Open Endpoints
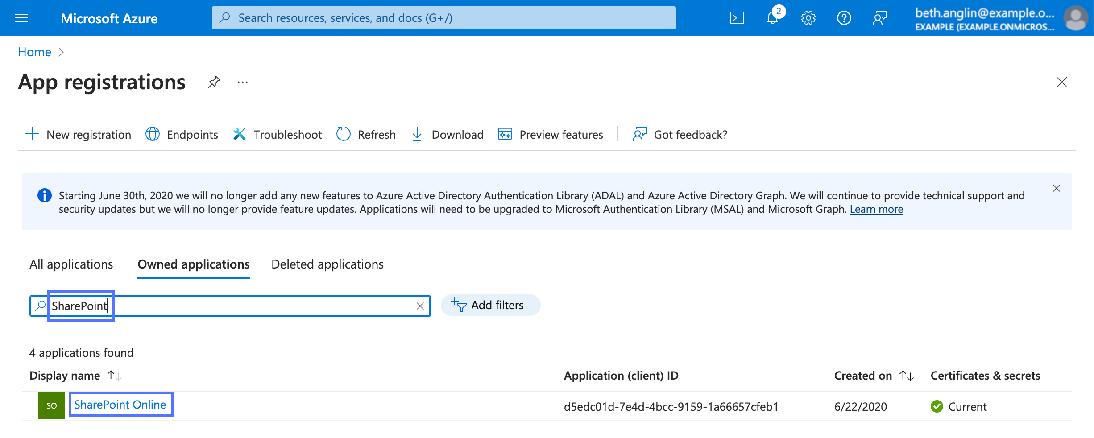The height and width of the screenshot is (438, 1094). 182,134
